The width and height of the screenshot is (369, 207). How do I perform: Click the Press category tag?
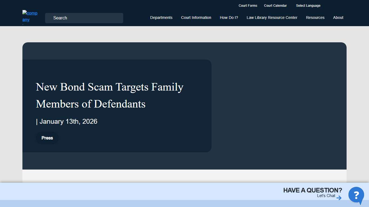(47, 138)
